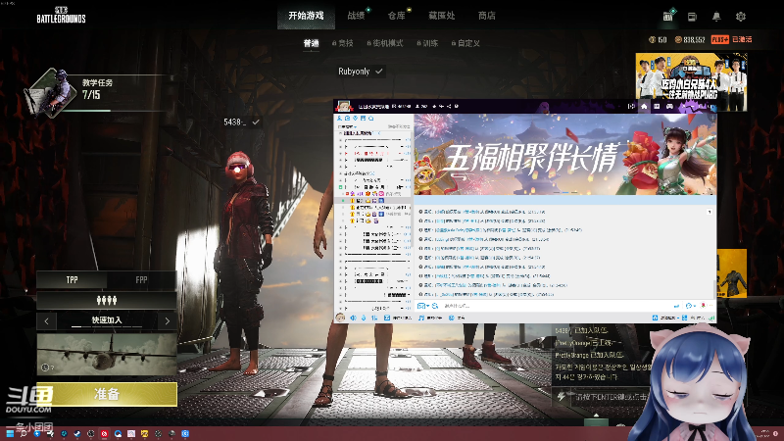Image resolution: width=784 pixels, height=441 pixels.
Task: Click the chat input hint 请按下ENTER键
Action: [x=611, y=397]
